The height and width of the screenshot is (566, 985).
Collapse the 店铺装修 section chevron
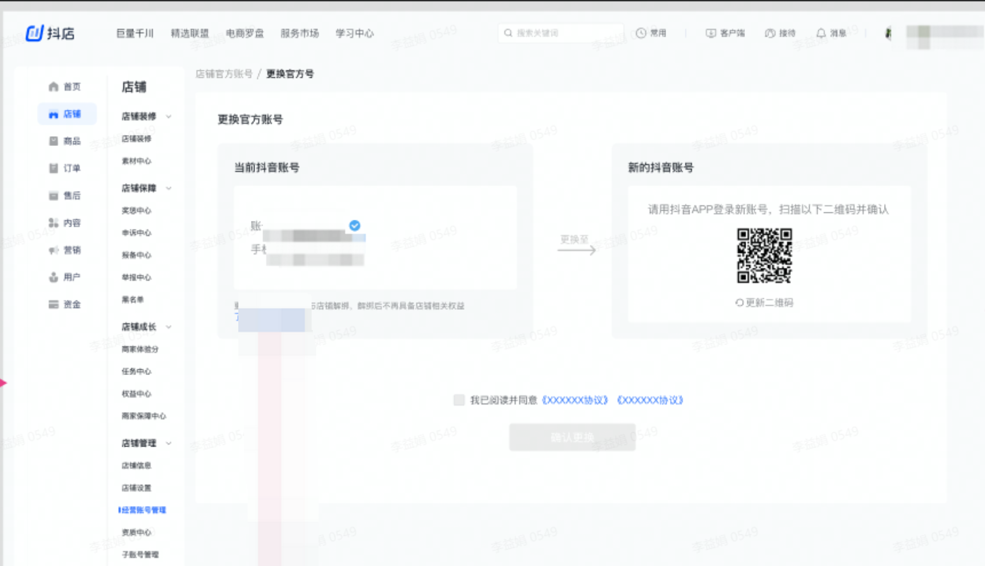168,116
